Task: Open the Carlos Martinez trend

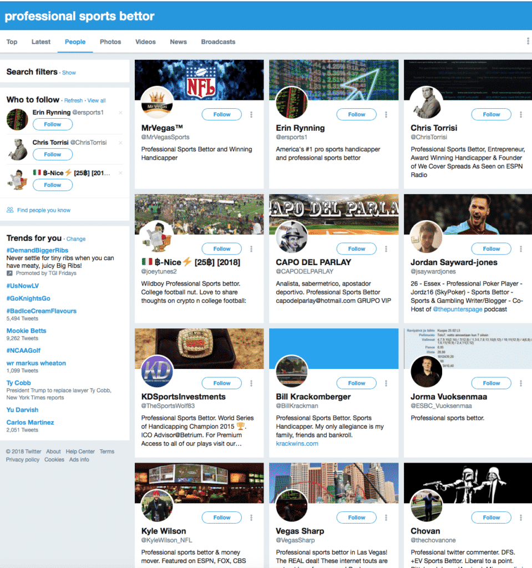Action: [x=30, y=422]
